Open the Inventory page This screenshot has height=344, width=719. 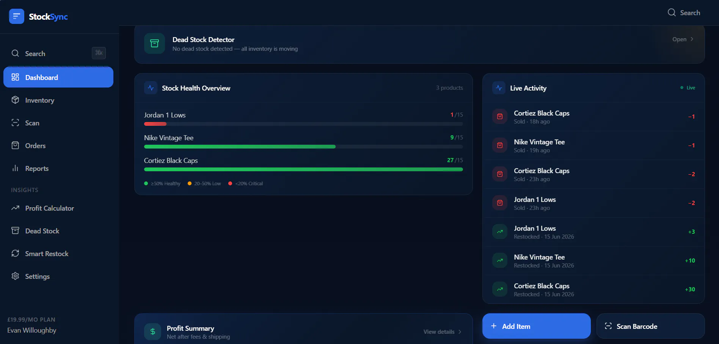58,100
